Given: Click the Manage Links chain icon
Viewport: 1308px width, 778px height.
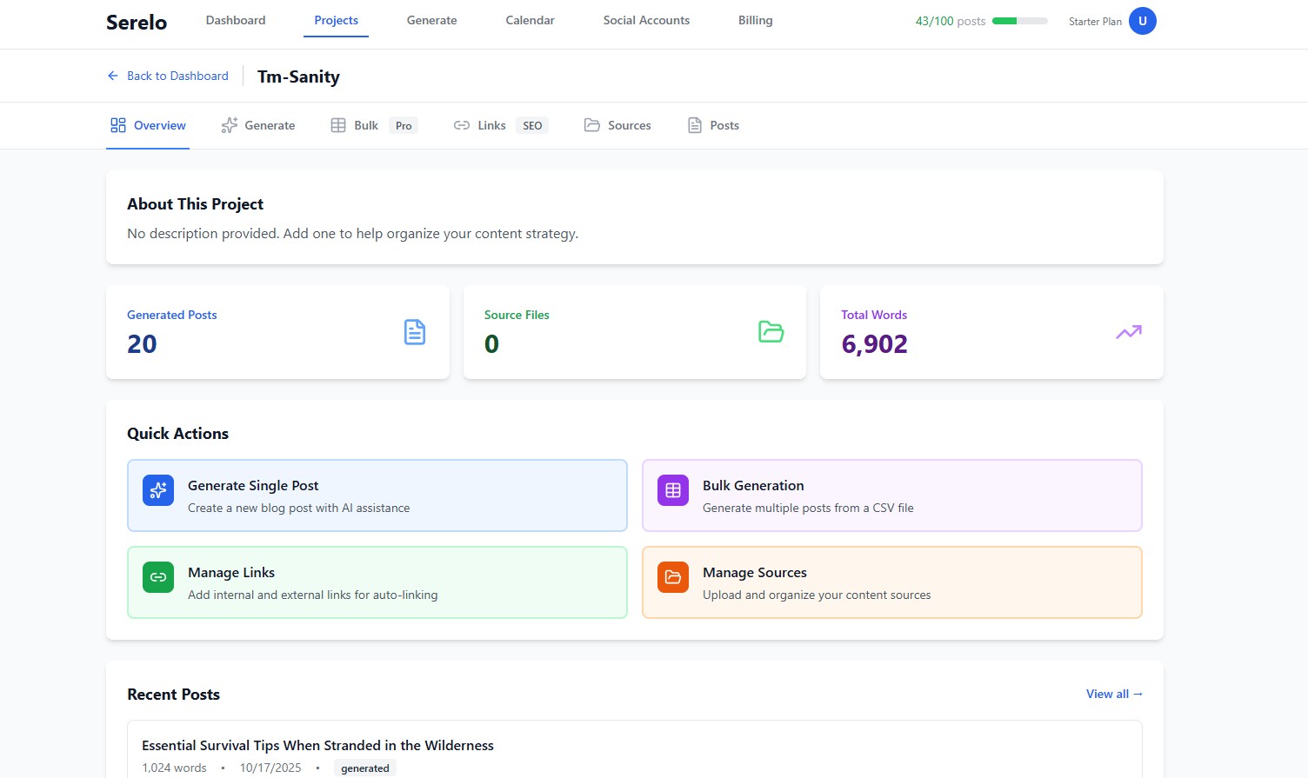Looking at the screenshot, I should click(x=157, y=576).
